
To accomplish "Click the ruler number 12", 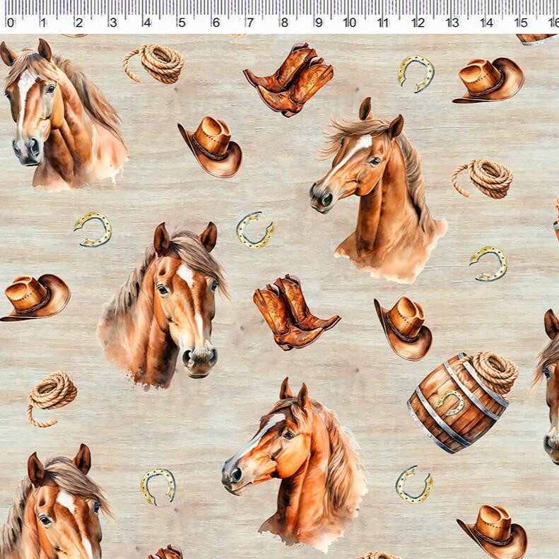I will (418, 23).
